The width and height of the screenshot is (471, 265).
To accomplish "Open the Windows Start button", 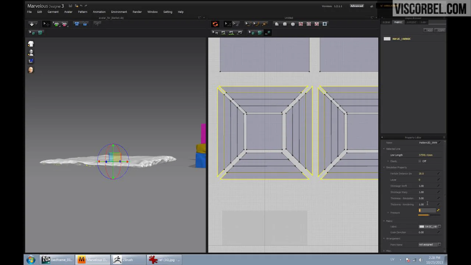I will pos(31,260).
